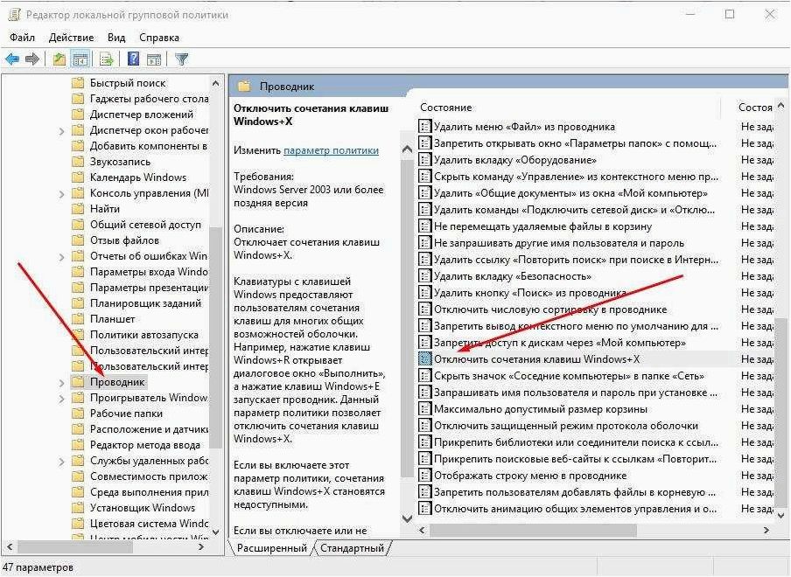
Task: Click the policy icon beside «Максимально допустимый размер корзины»
Action: coord(425,408)
